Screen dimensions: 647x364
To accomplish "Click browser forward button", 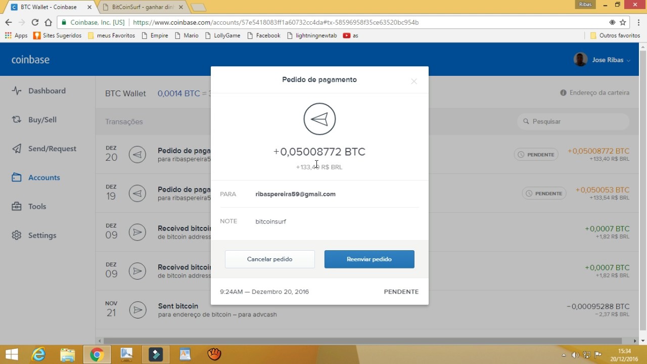I will coord(22,22).
